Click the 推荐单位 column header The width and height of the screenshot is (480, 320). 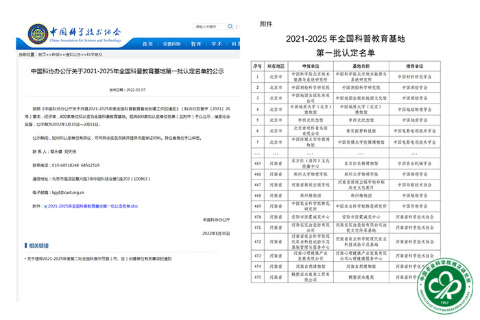click(x=415, y=66)
